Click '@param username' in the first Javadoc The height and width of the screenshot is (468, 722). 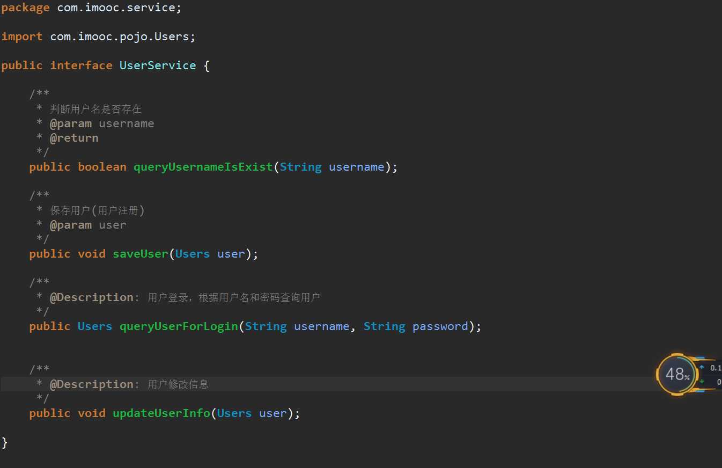tap(102, 123)
